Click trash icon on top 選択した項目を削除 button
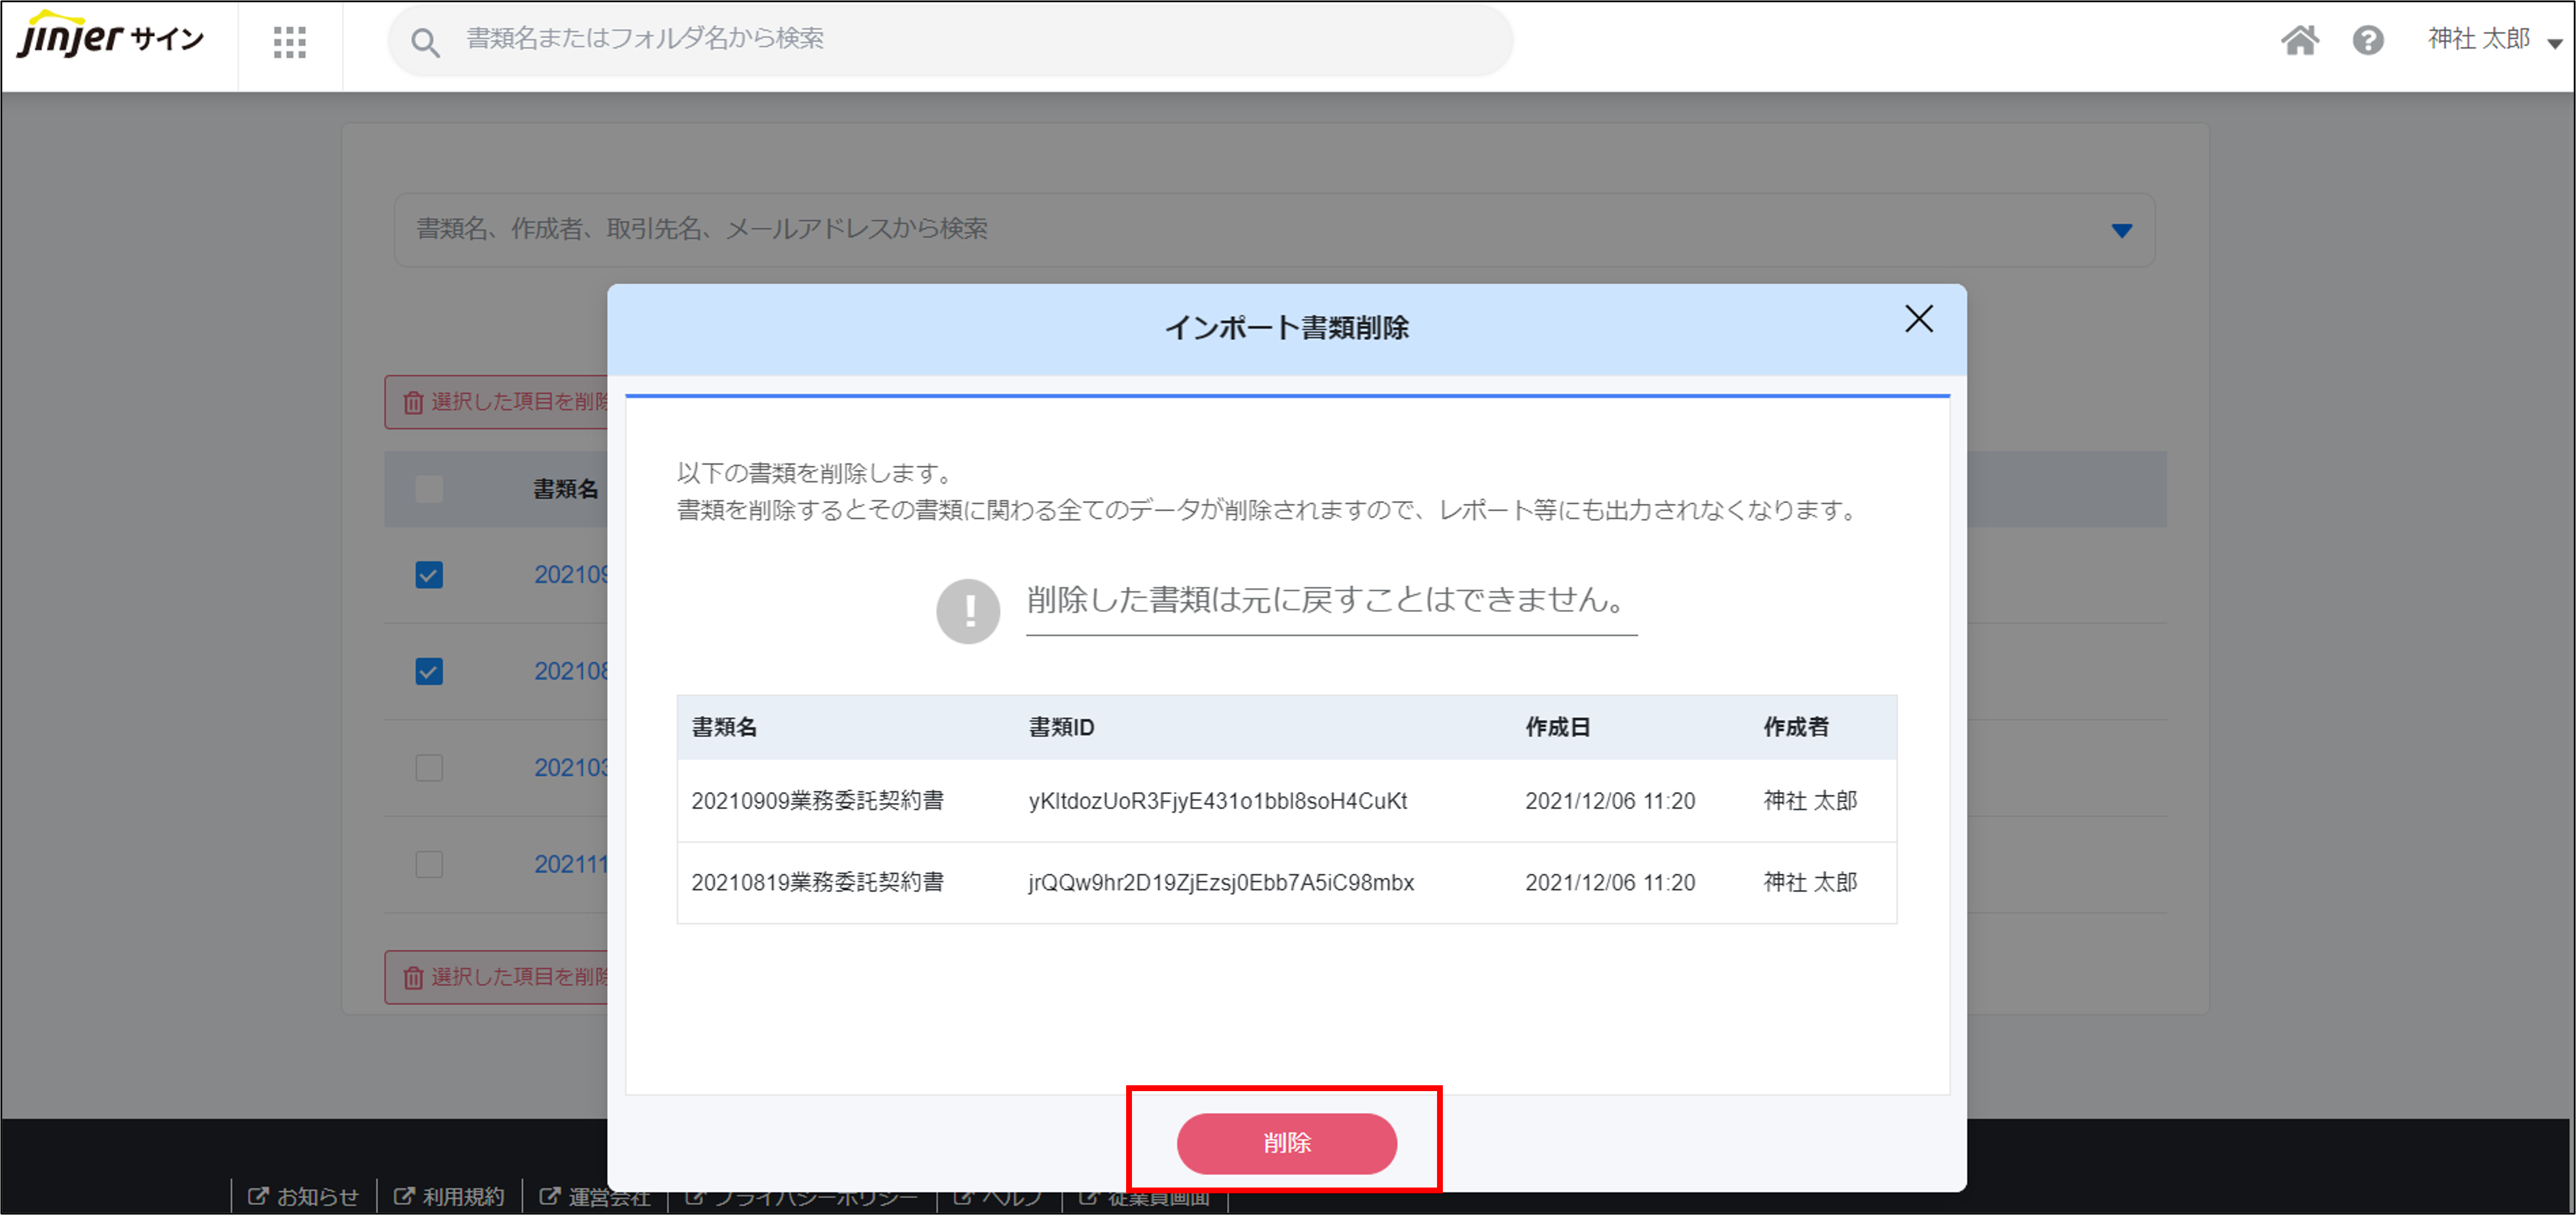The image size is (2576, 1215). pos(413,402)
